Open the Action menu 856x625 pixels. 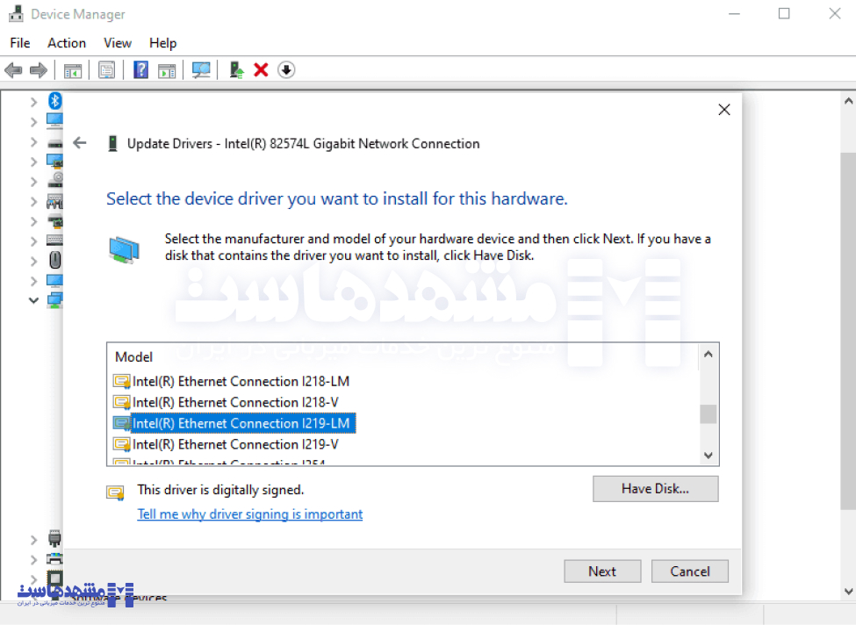tap(67, 43)
